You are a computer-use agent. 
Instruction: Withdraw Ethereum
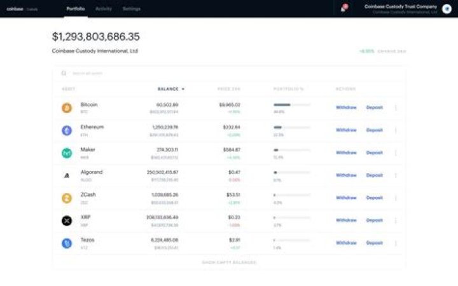coord(346,130)
